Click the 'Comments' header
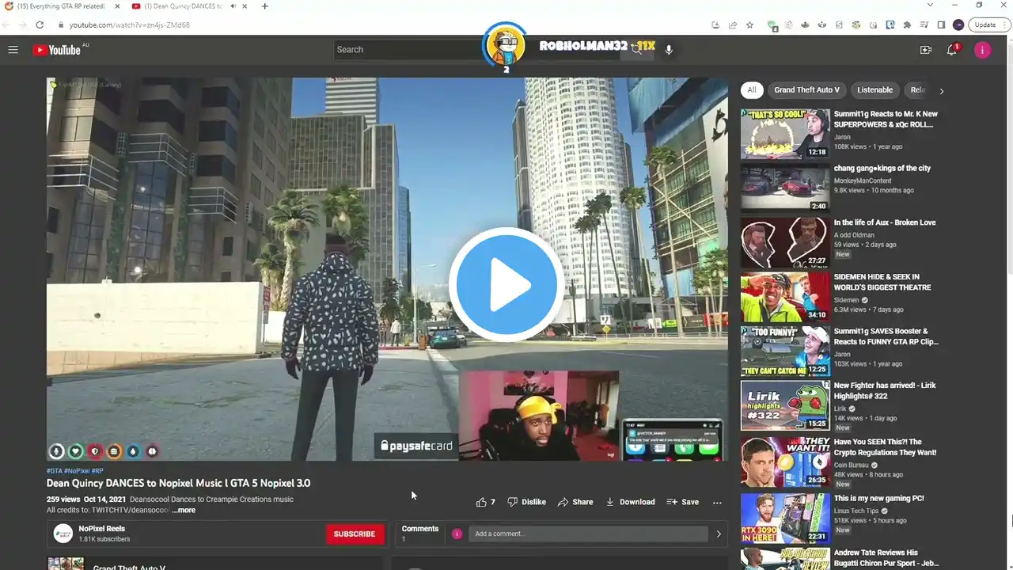 coord(419,529)
